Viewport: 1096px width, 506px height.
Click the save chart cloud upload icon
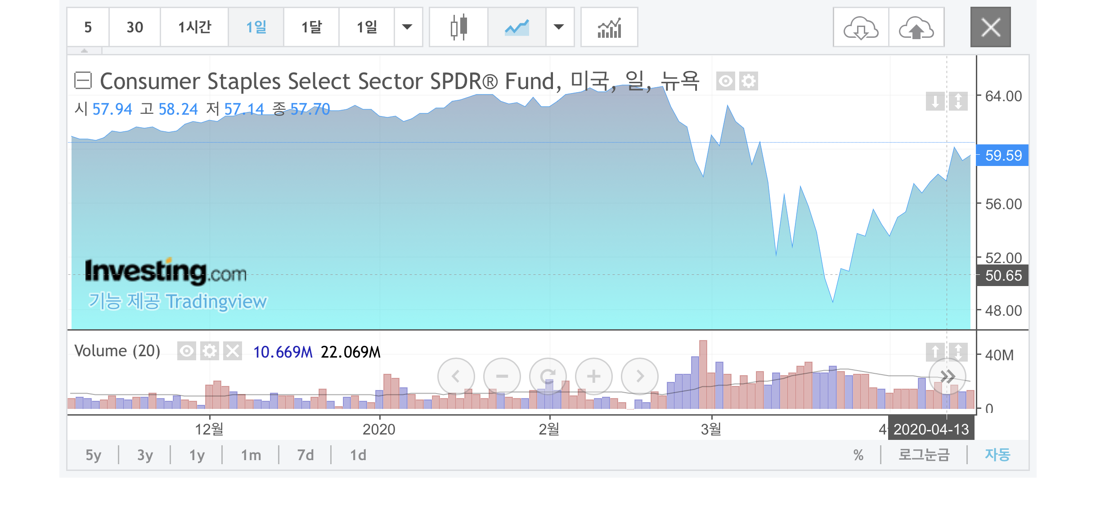pos(916,27)
